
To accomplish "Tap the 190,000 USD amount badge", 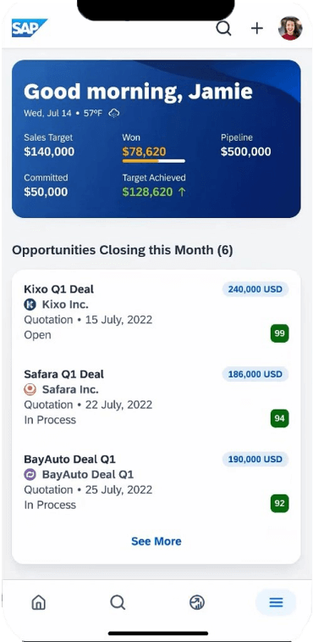I will click(x=255, y=459).
